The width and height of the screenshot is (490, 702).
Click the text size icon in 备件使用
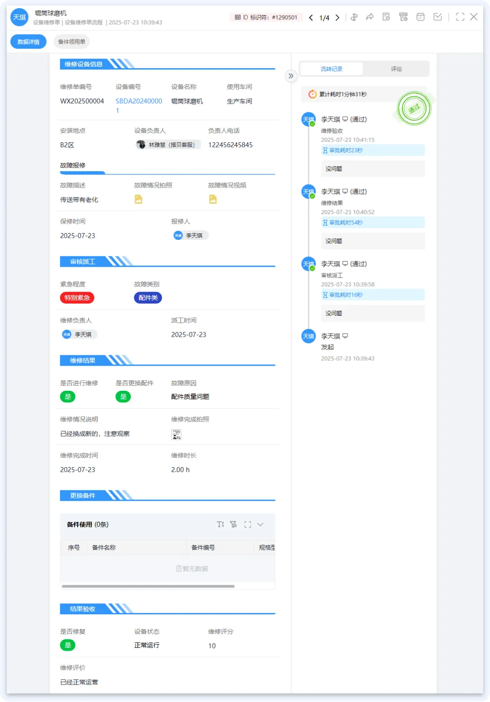click(x=220, y=524)
